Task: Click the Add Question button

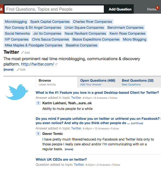Action: click(120, 9)
